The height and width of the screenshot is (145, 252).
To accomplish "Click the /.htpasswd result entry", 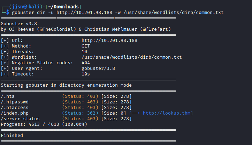I will [x=15, y=102].
